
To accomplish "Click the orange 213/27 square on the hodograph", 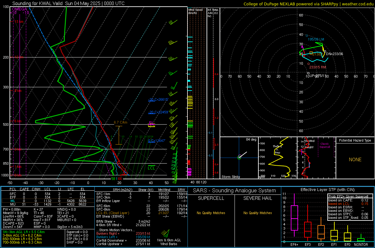I will [x=311, y=53].
